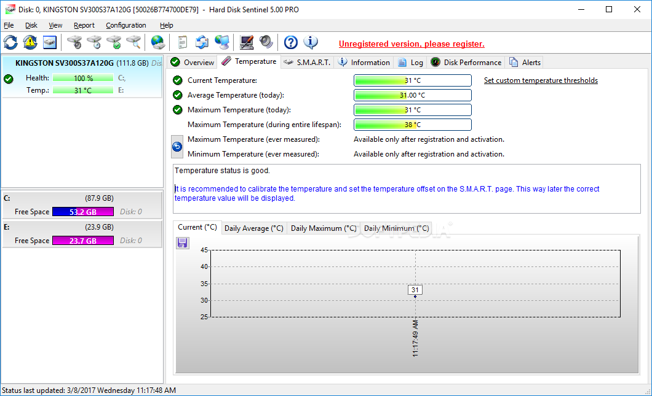Open the Disk menu
This screenshot has width=652, height=396.
pyautogui.click(x=31, y=25)
